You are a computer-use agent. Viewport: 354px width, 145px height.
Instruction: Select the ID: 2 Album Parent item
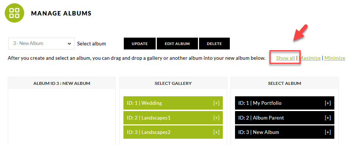pyautogui.click(x=284, y=118)
